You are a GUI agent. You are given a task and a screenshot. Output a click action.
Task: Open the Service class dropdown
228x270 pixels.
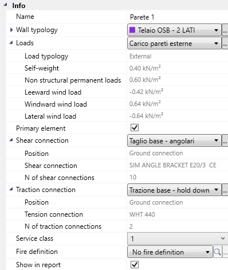(178, 238)
